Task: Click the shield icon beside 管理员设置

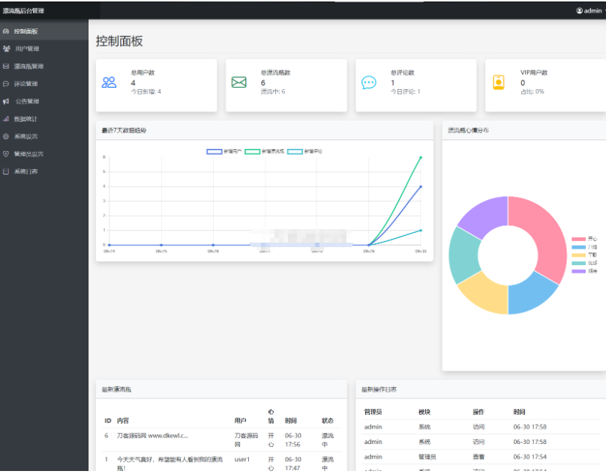Action: [x=7, y=154]
